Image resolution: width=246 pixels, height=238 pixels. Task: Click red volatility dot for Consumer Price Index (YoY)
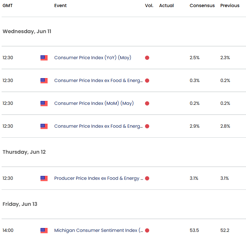[x=147, y=58]
